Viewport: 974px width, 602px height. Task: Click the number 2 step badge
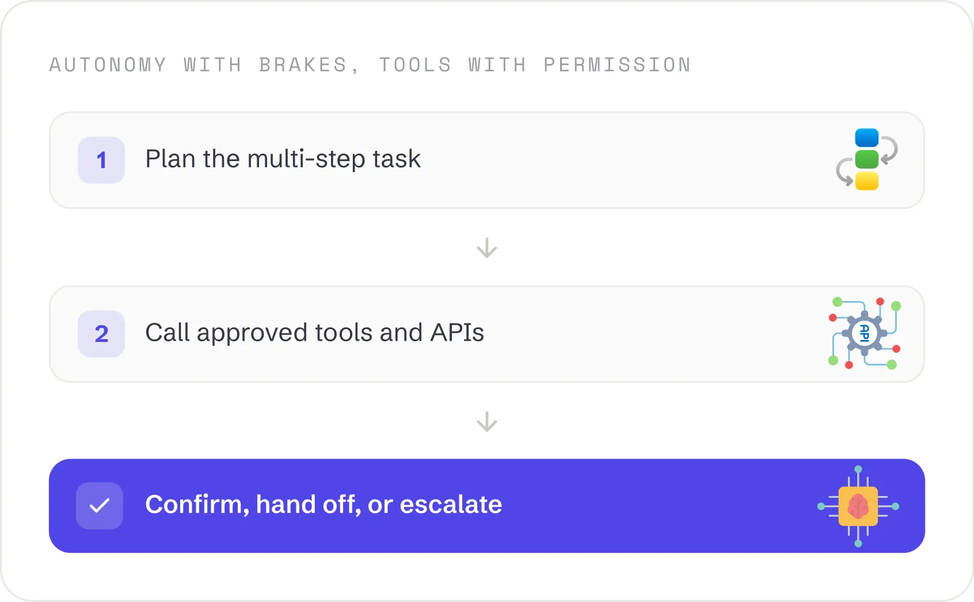pyautogui.click(x=101, y=334)
